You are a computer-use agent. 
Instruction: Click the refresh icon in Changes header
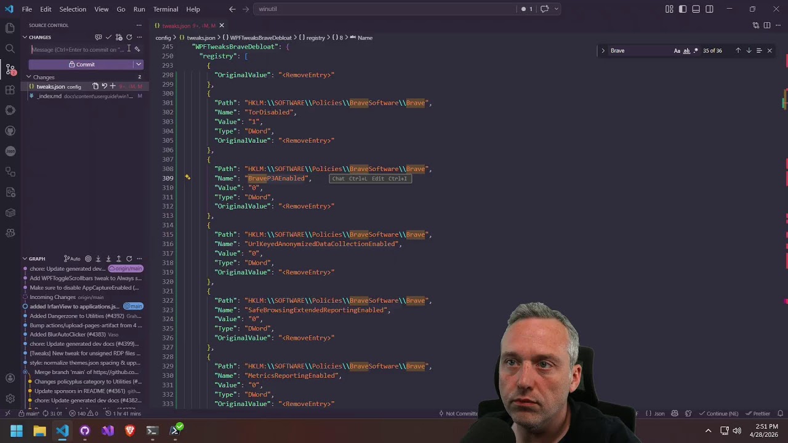tap(129, 38)
